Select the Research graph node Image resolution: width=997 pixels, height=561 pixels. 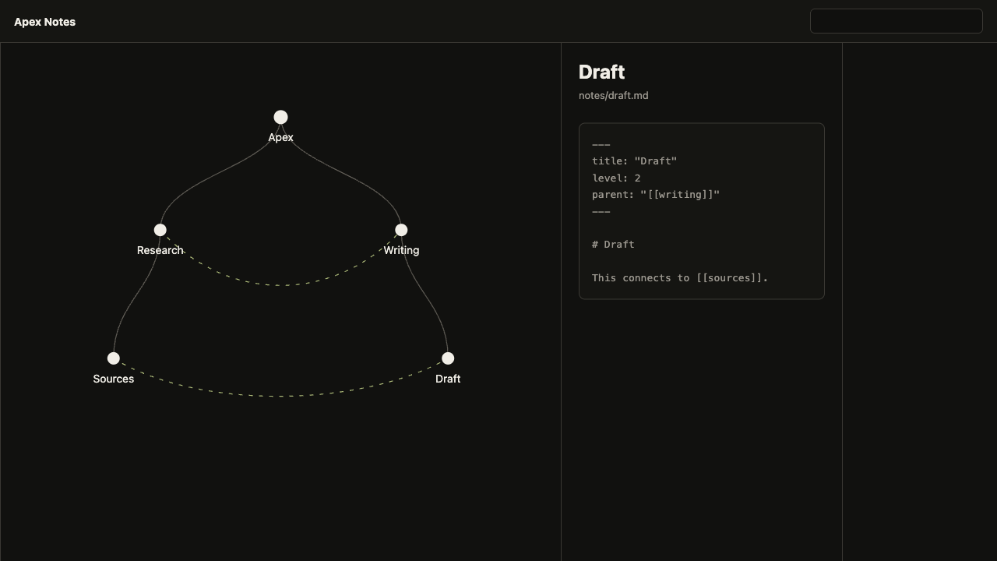tap(160, 230)
